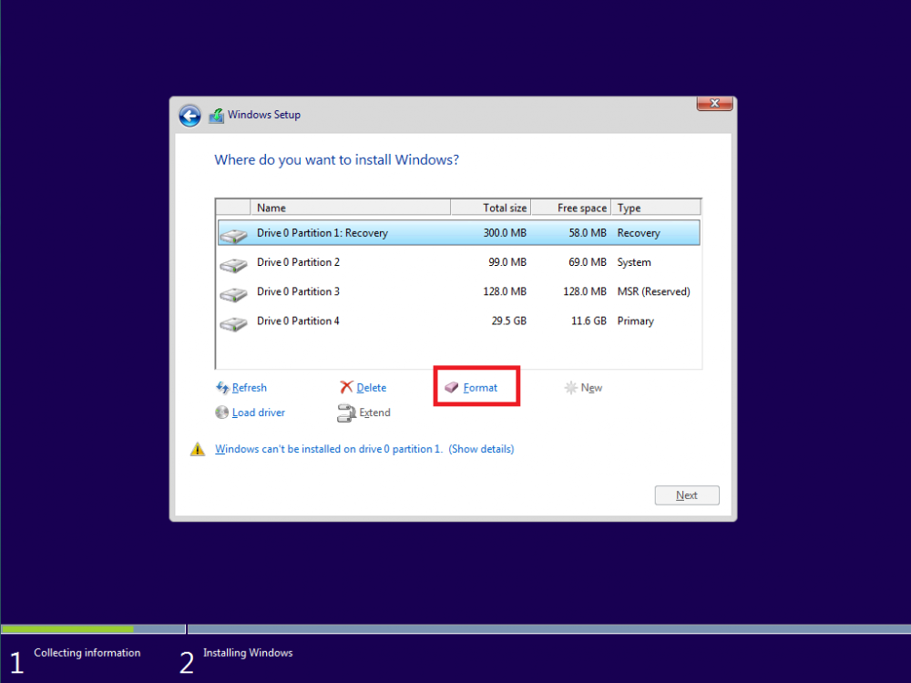Click the 300.0 MB total size cell

(505, 233)
